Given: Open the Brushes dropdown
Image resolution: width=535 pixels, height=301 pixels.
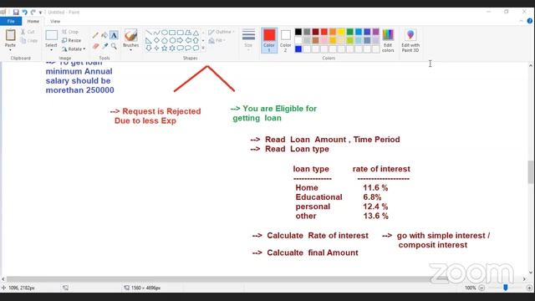Looking at the screenshot, I should click(130, 50).
